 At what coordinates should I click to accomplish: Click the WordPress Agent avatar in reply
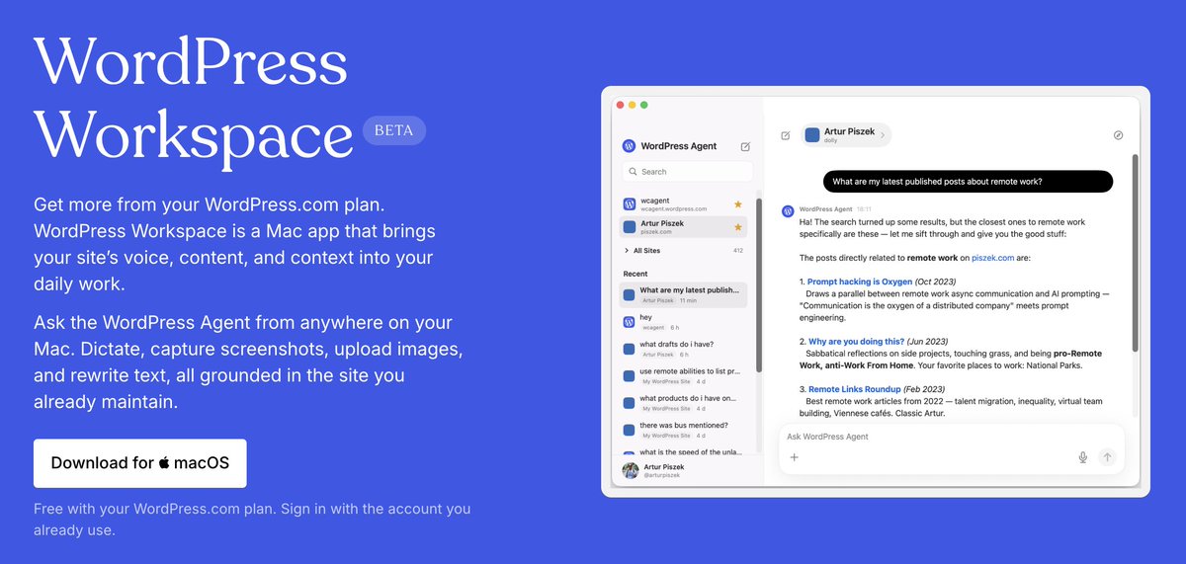[788, 210]
